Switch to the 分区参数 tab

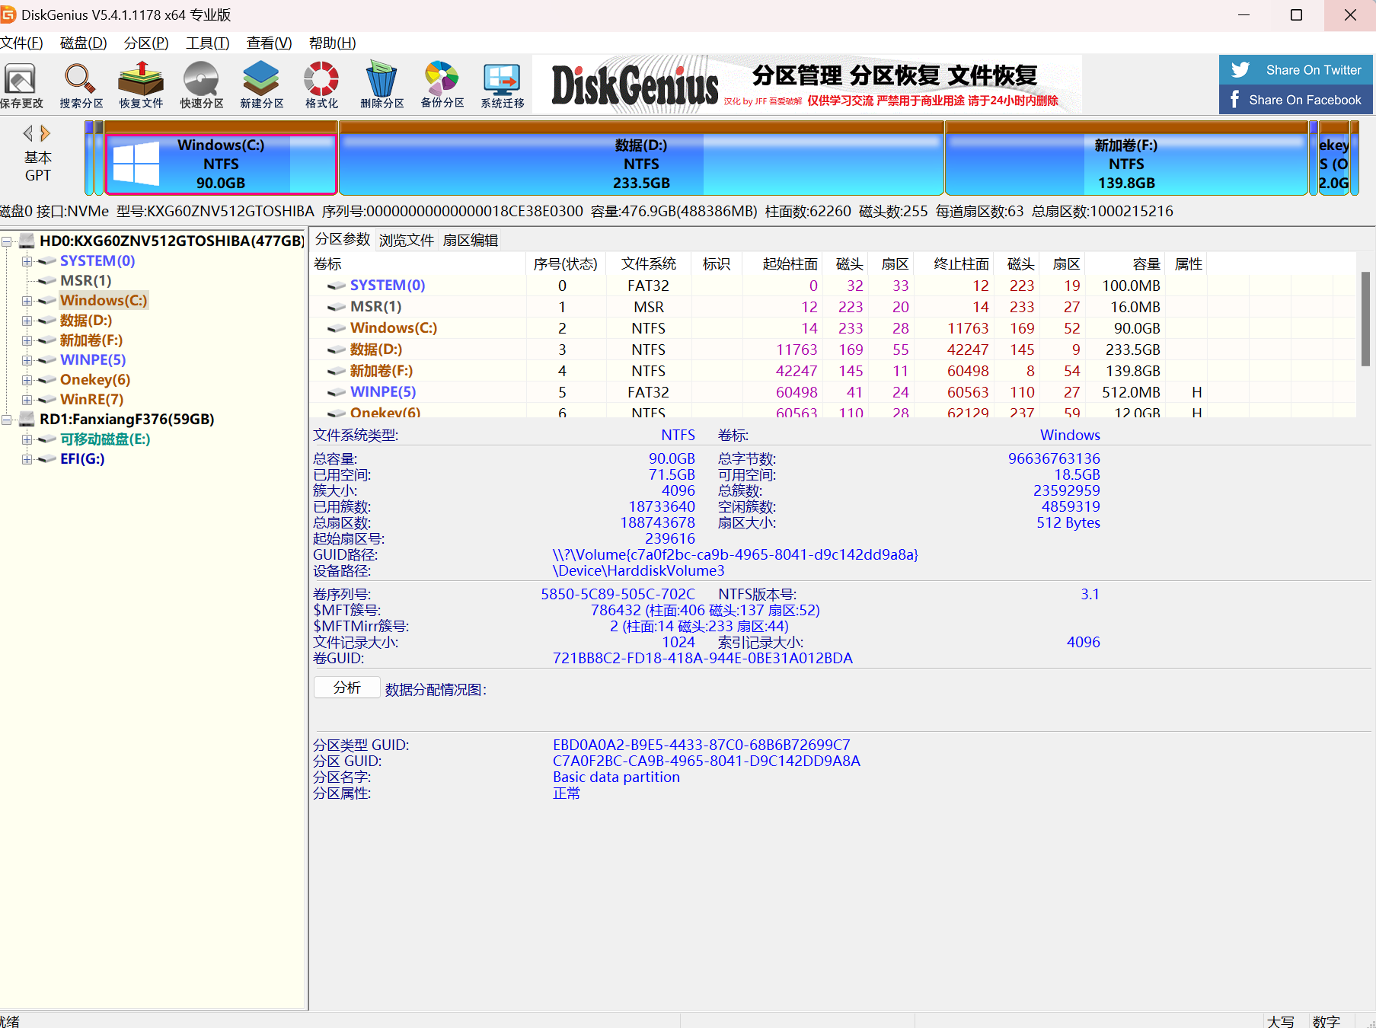pyautogui.click(x=343, y=240)
